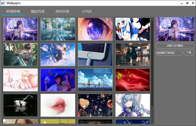The height and width of the screenshot is (126, 196).
Task: Select the black glitch static wallpaper
Action: click(20, 105)
